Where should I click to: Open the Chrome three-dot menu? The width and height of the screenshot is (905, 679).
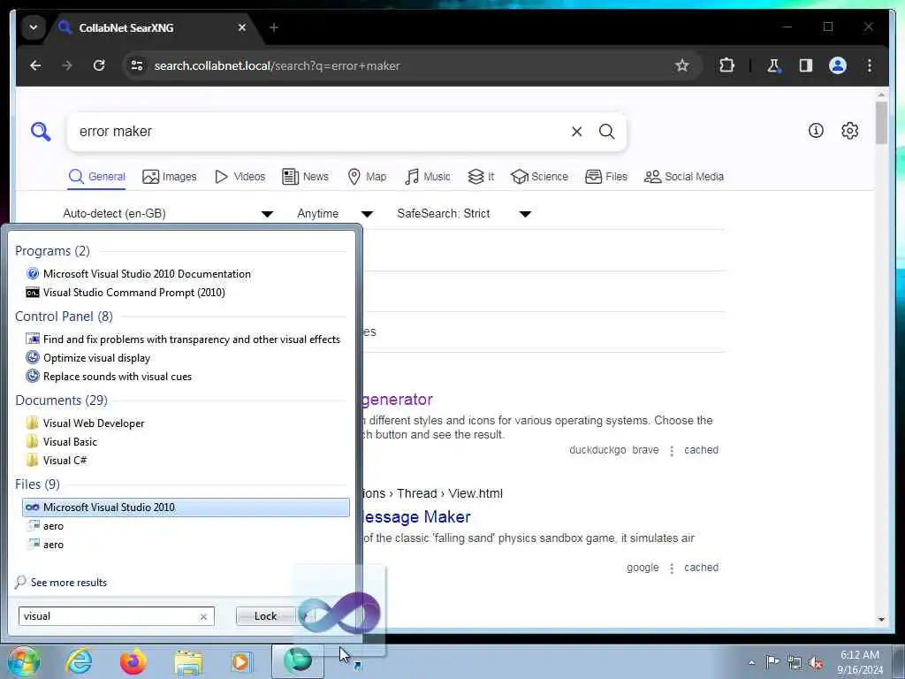coord(870,65)
